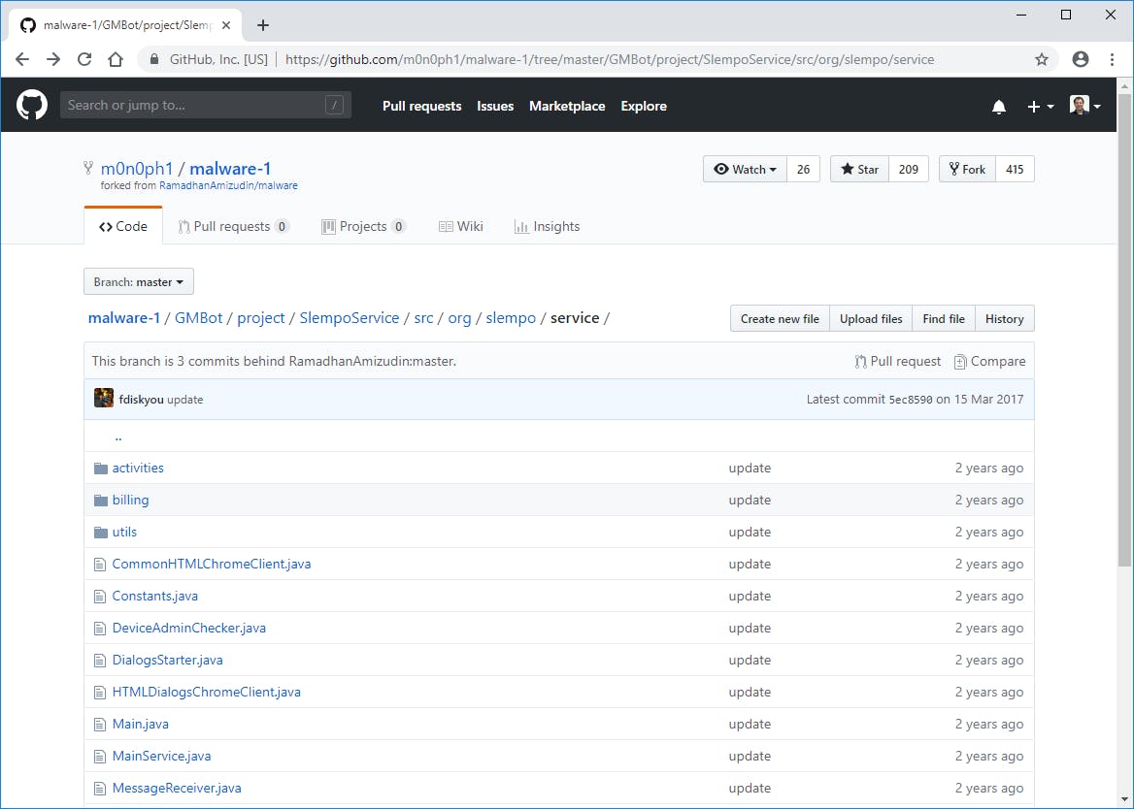Screen dimensions: 1134x809
Task: Star the malware-1 repository
Action: click(859, 169)
